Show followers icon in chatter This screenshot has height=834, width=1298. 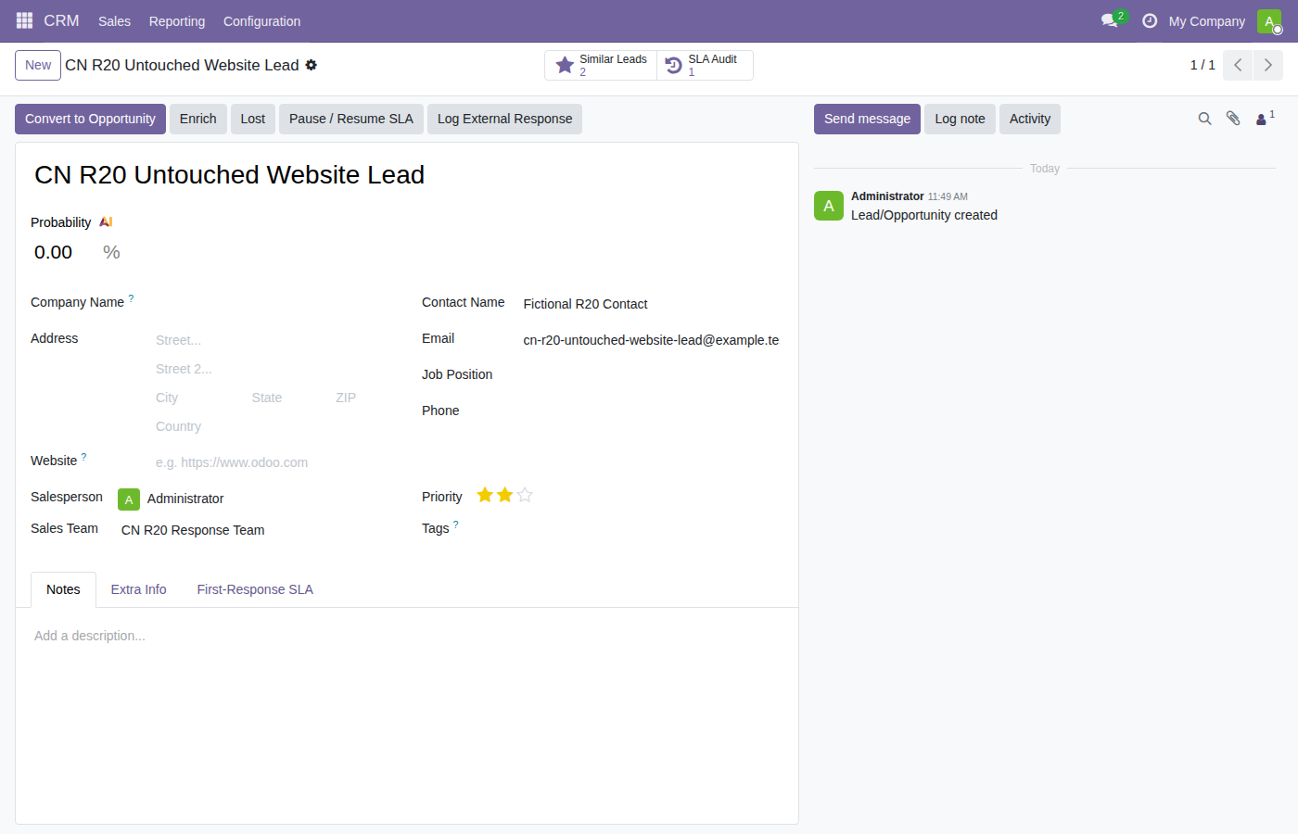1264,119
